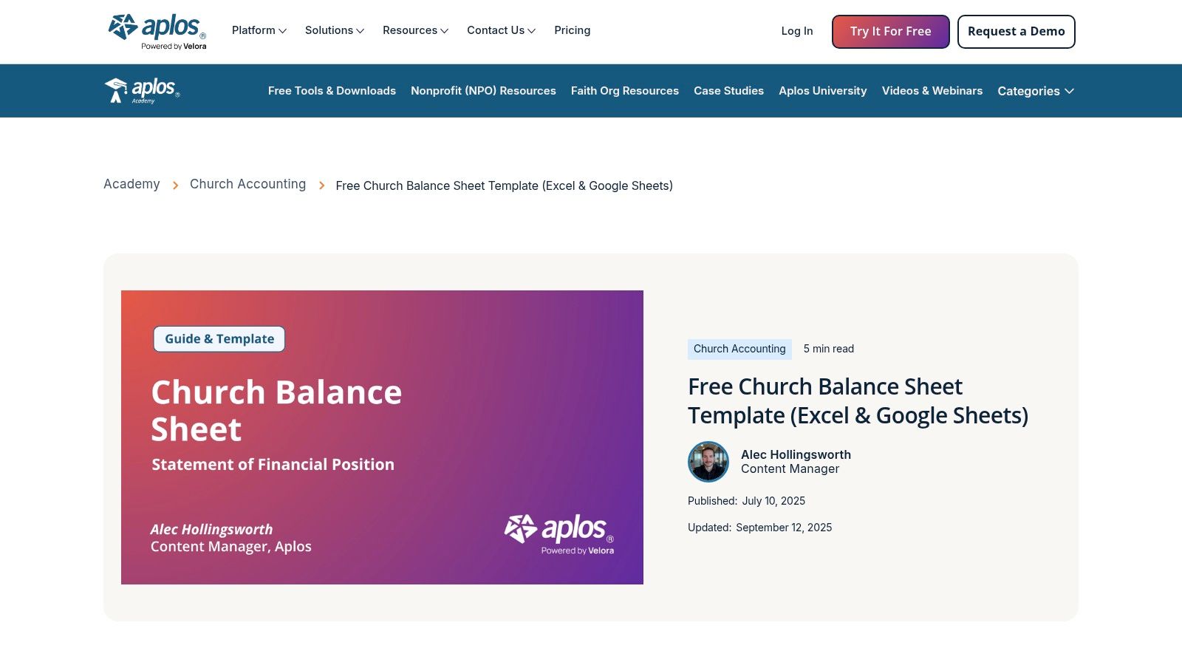Image resolution: width=1182 pixels, height=665 pixels.
Task: Open Faith Org Resources
Action: [x=625, y=91]
